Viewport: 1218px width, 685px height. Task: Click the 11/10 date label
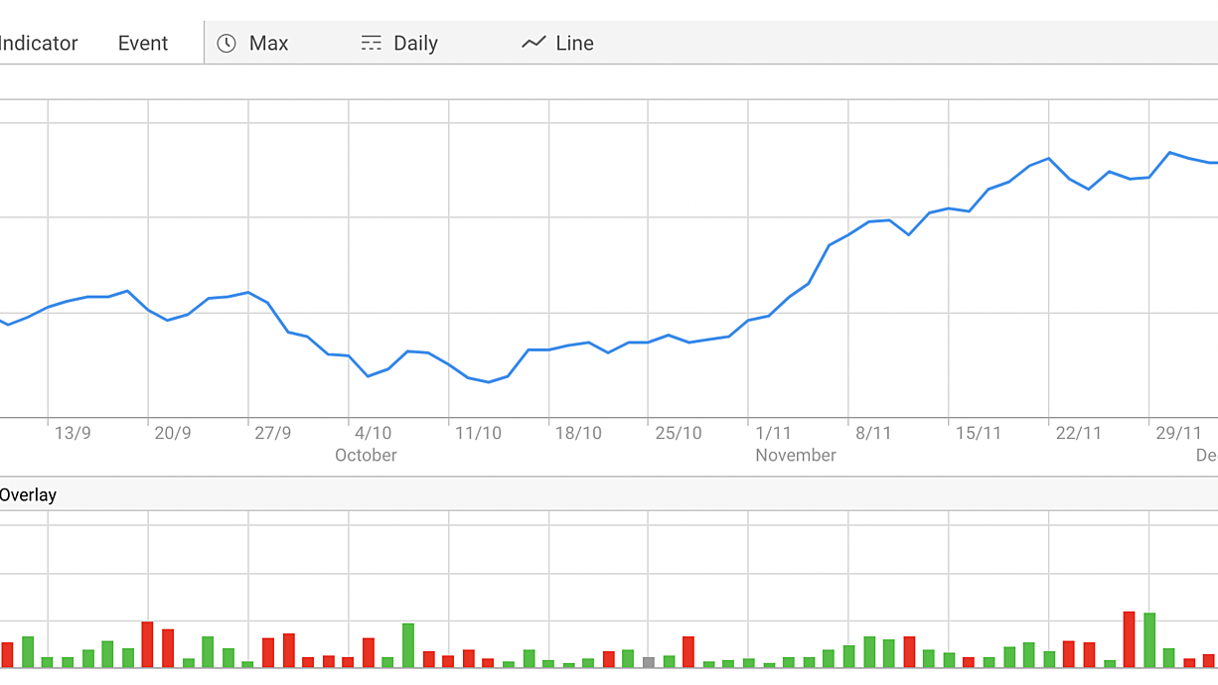pyautogui.click(x=478, y=433)
